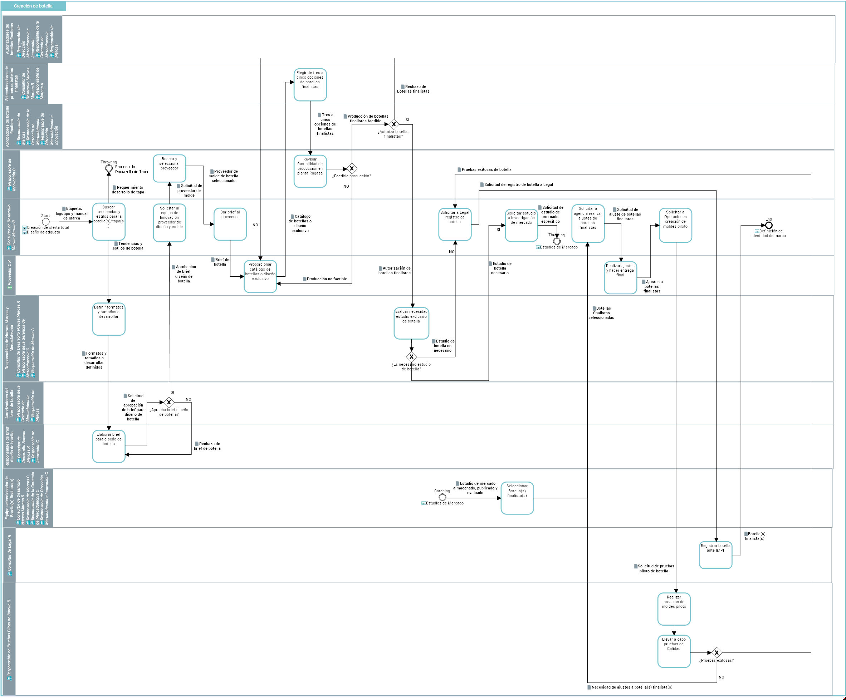
Task: Select lane header Autorizadores de botellas finalistas
Action: [x=33, y=39]
